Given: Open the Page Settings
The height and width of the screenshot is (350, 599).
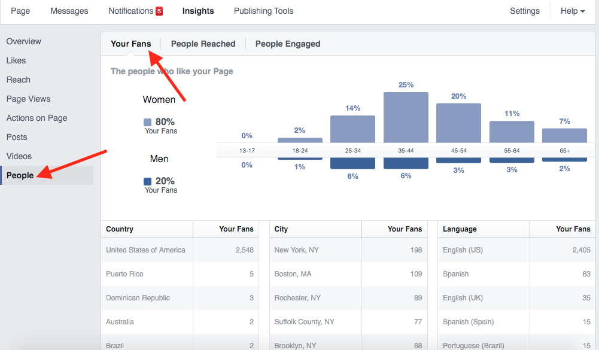Looking at the screenshot, I should click(x=524, y=11).
